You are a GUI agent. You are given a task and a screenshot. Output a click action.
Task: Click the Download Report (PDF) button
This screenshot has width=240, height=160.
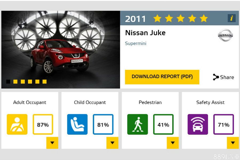pos(162,77)
